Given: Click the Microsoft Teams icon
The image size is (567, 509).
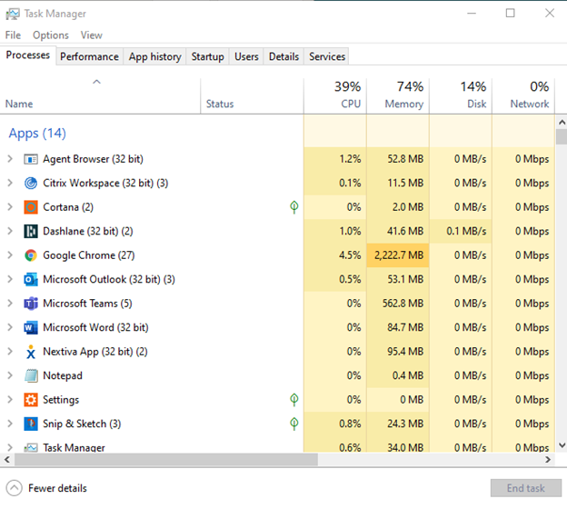Looking at the screenshot, I should pyautogui.click(x=31, y=304).
